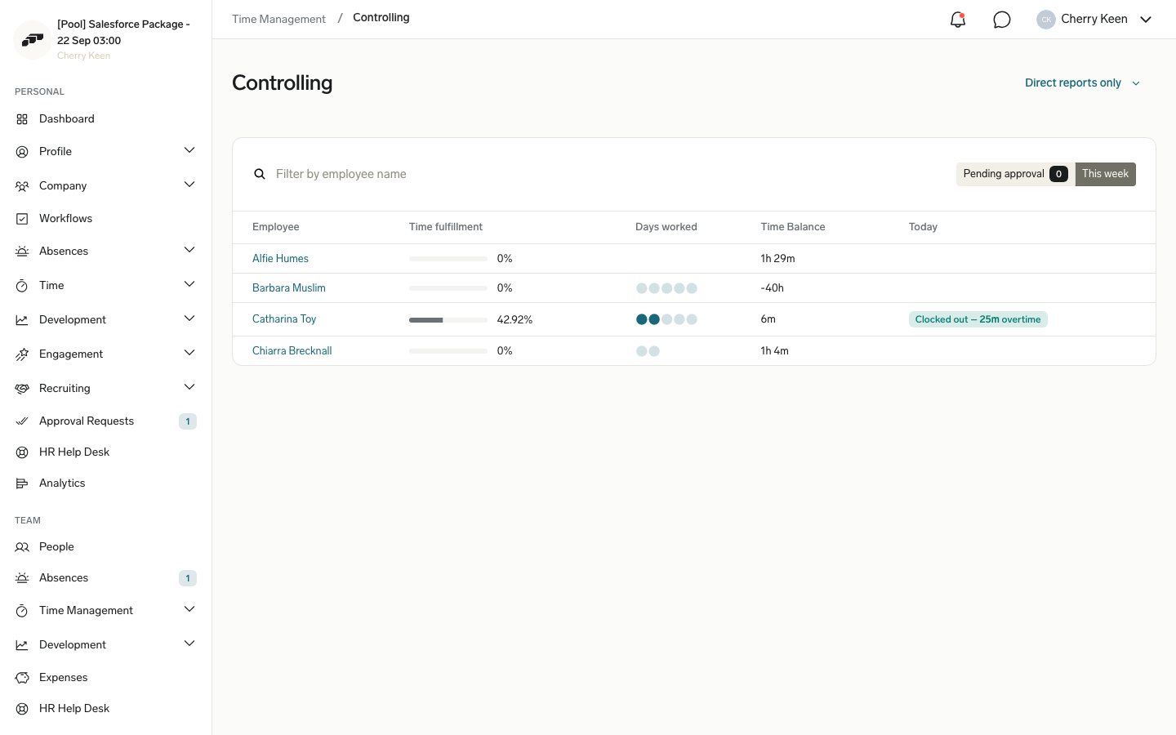Open Alfie Humes employee link
The height and width of the screenshot is (735, 1176).
[280, 259]
